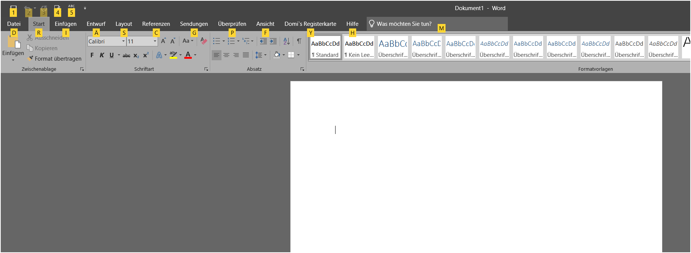Click the sort A-Z icon

286,41
